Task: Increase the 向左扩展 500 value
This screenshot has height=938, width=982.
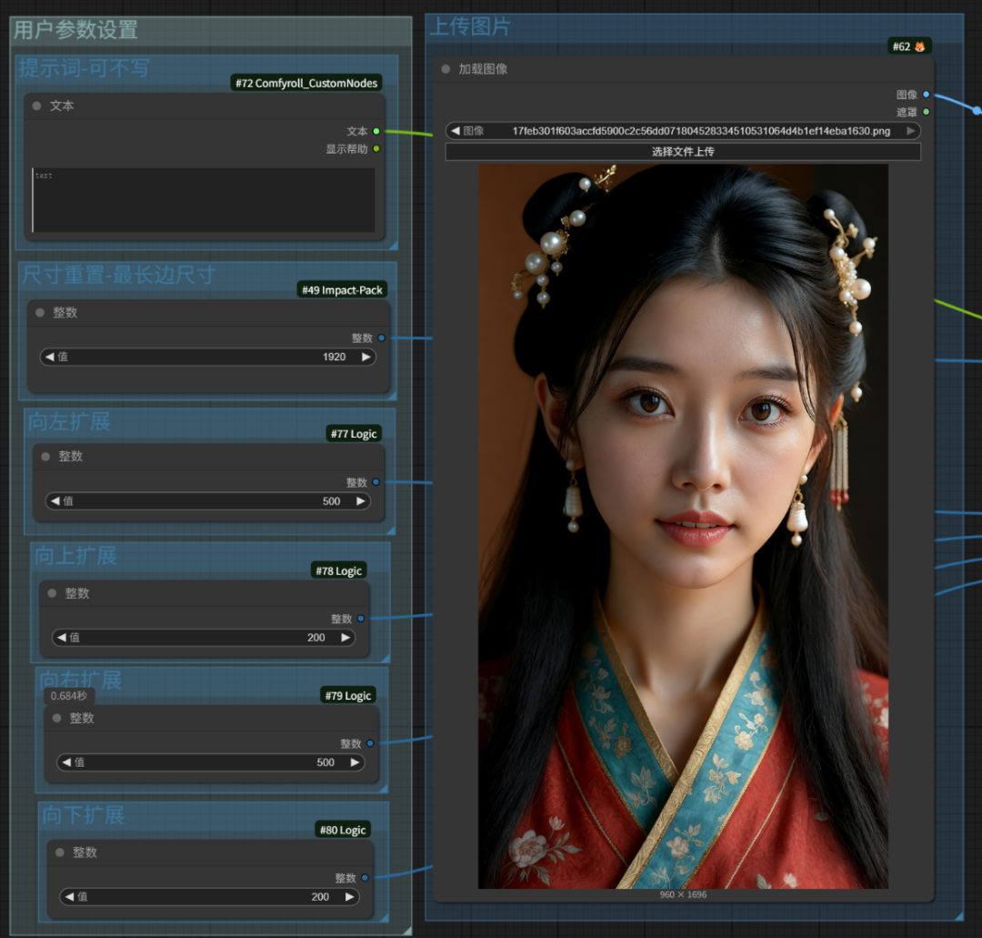Action: [361, 500]
